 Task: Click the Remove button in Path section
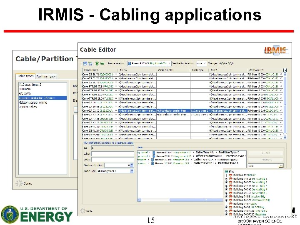(x=265, y=159)
